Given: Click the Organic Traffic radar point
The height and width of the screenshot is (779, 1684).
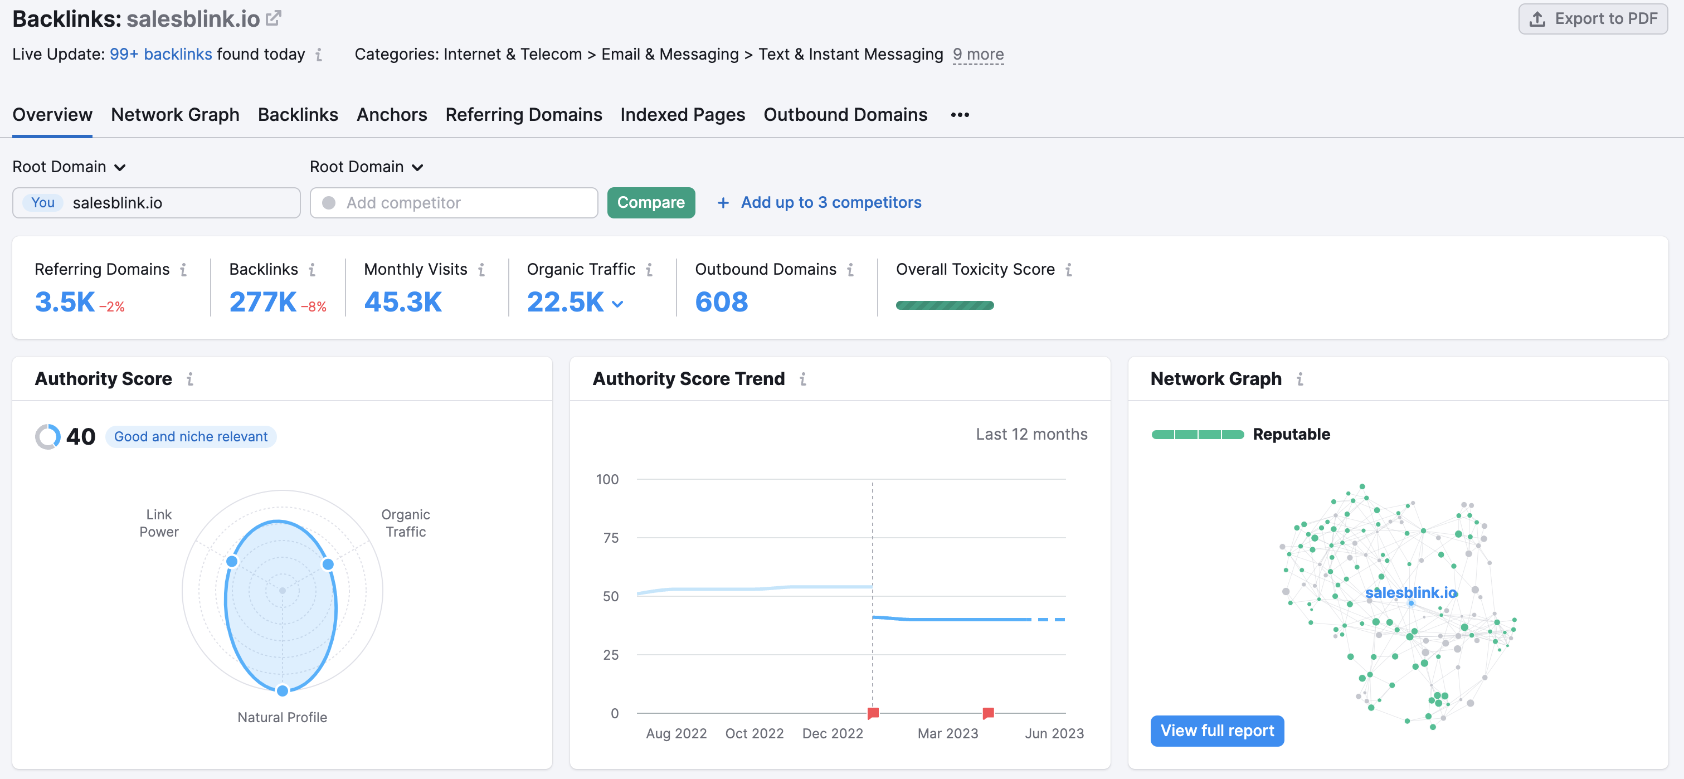Looking at the screenshot, I should pos(328,563).
